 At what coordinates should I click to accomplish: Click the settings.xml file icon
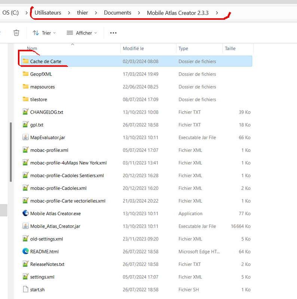(25, 277)
